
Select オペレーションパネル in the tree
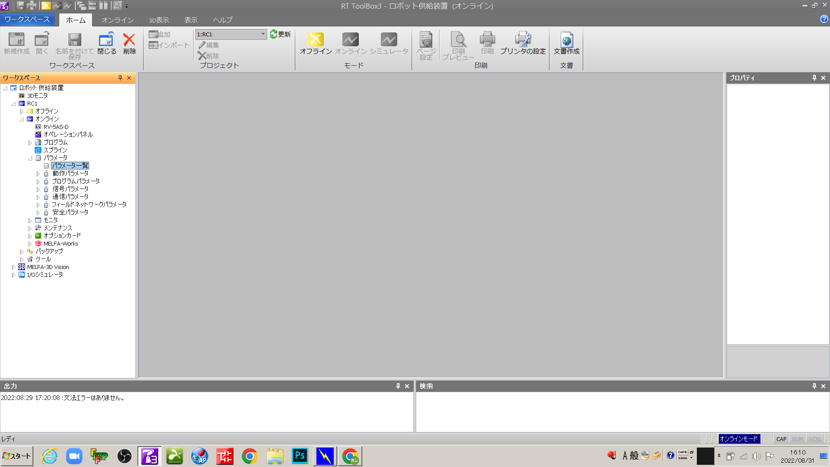coord(68,134)
